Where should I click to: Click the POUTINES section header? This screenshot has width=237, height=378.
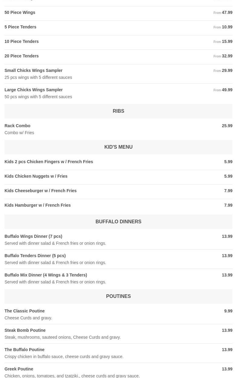coord(118,296)
